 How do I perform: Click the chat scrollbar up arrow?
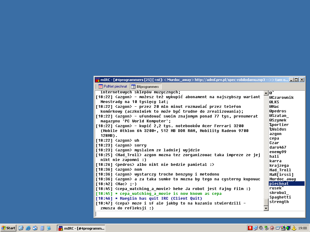[x=266, y=93]
